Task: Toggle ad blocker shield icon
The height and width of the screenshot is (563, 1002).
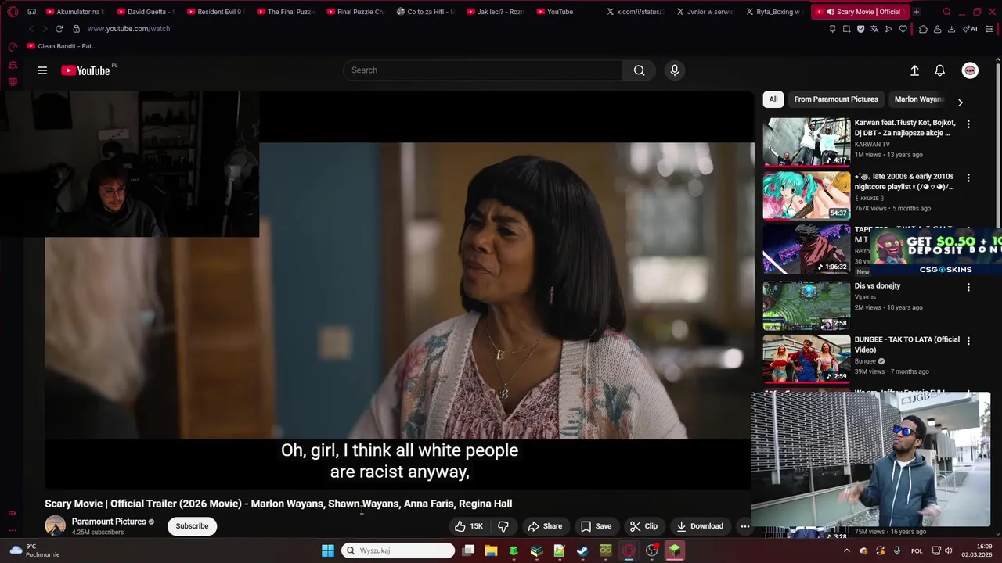Action: pyautogui.click(x=860, y=29)
